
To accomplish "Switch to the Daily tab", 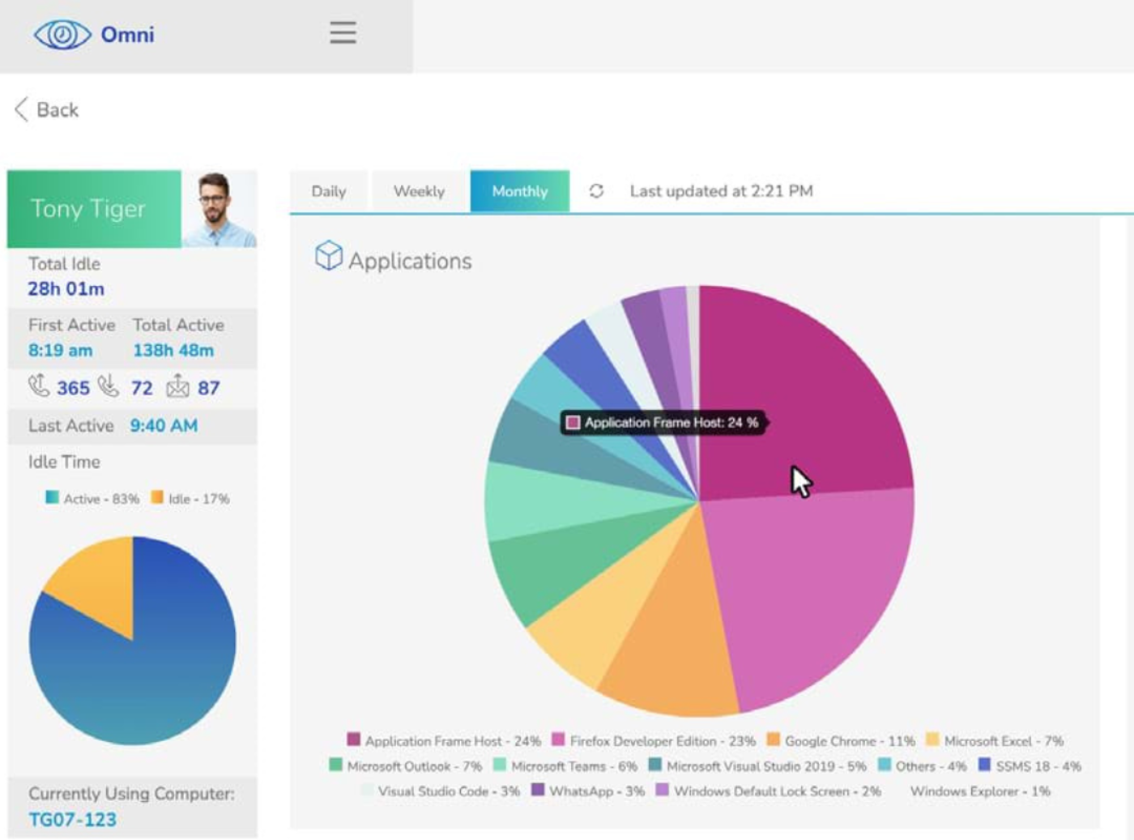I will pos(328,191).
